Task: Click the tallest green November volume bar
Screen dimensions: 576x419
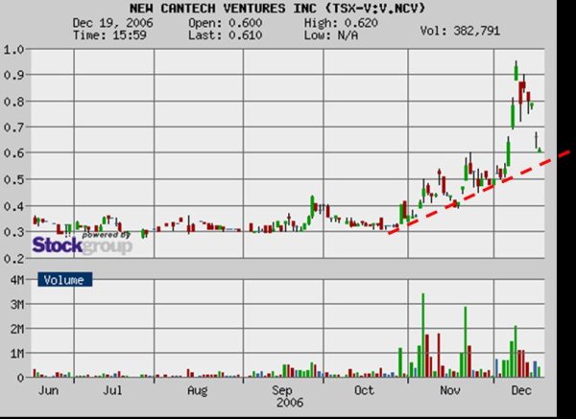Action: point(422,336)
